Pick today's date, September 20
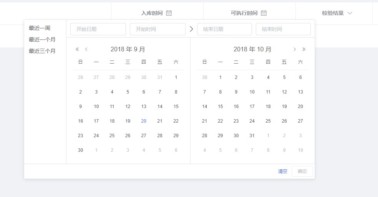The width and height of the screenshot is (378, 197). pos(144,121)
